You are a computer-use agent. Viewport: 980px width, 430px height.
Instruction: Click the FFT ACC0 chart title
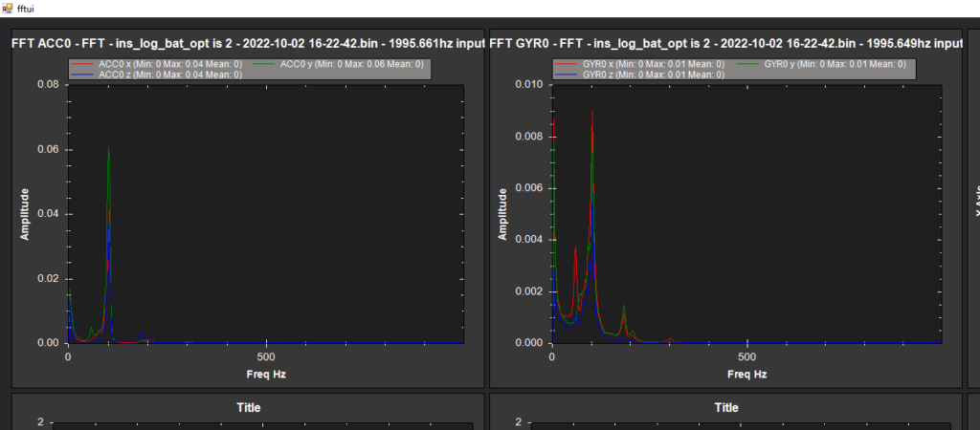click(248, 44)
